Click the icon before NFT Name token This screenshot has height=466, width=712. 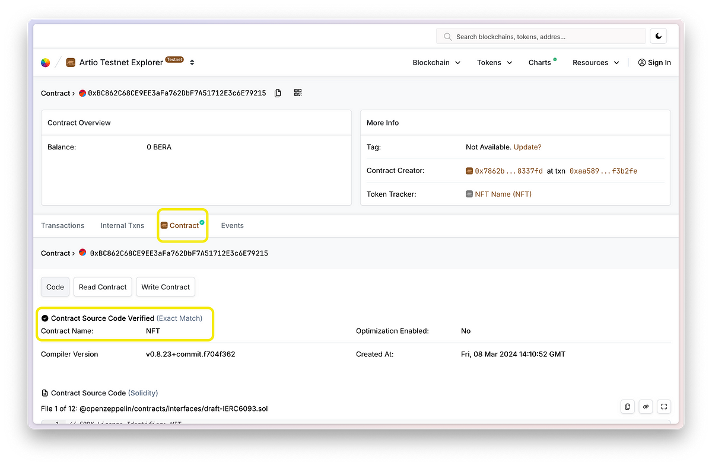click(469, 194)
